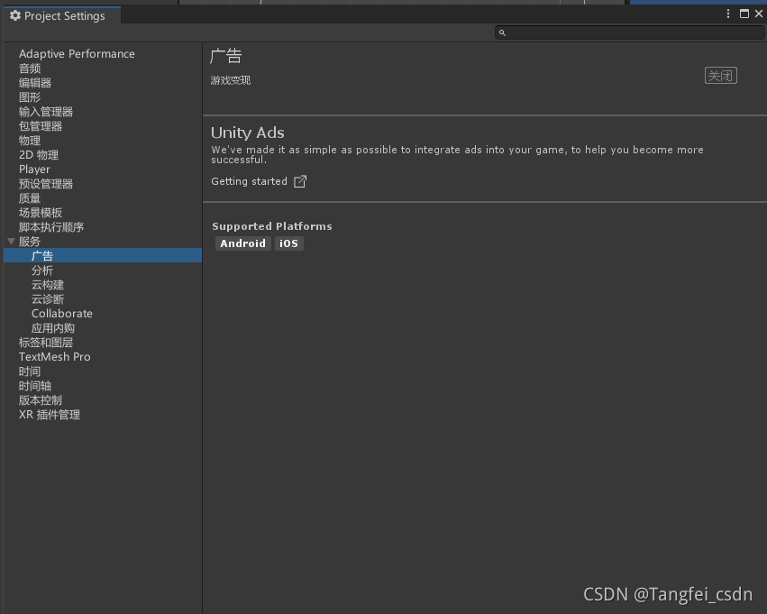The image size is (767, 614).
Task: Select 分析 under services
Action: coord(42,270)
